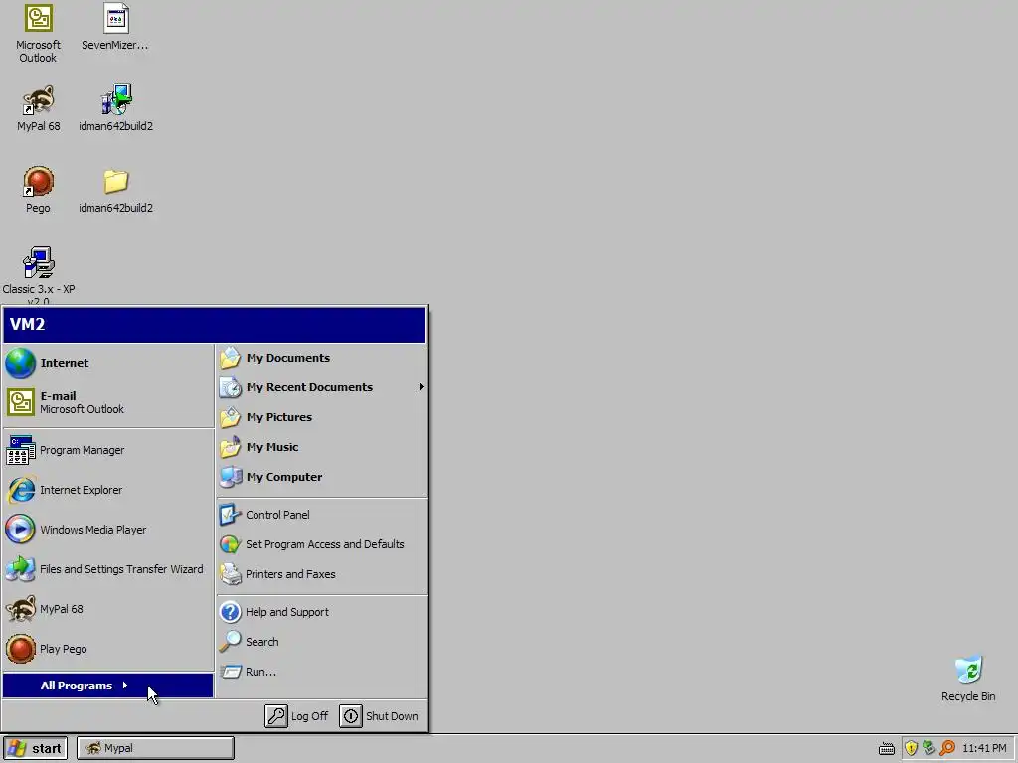Click the security shield tray icon
The height and width of the screenshot is (763, 1018).
pyautogui.click(x=911, y=748)
